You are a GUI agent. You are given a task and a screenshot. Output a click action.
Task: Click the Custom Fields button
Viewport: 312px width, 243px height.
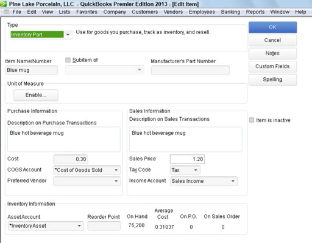pos(272,66)
